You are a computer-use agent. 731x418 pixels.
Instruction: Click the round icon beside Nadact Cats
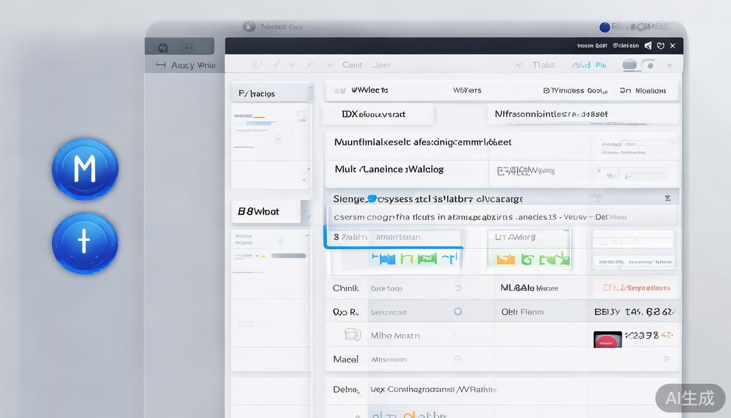pyautogui.click(x=249, y=26)
